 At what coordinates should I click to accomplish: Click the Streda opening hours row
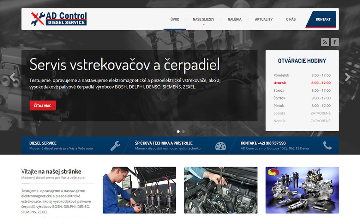tap(302, 90)
